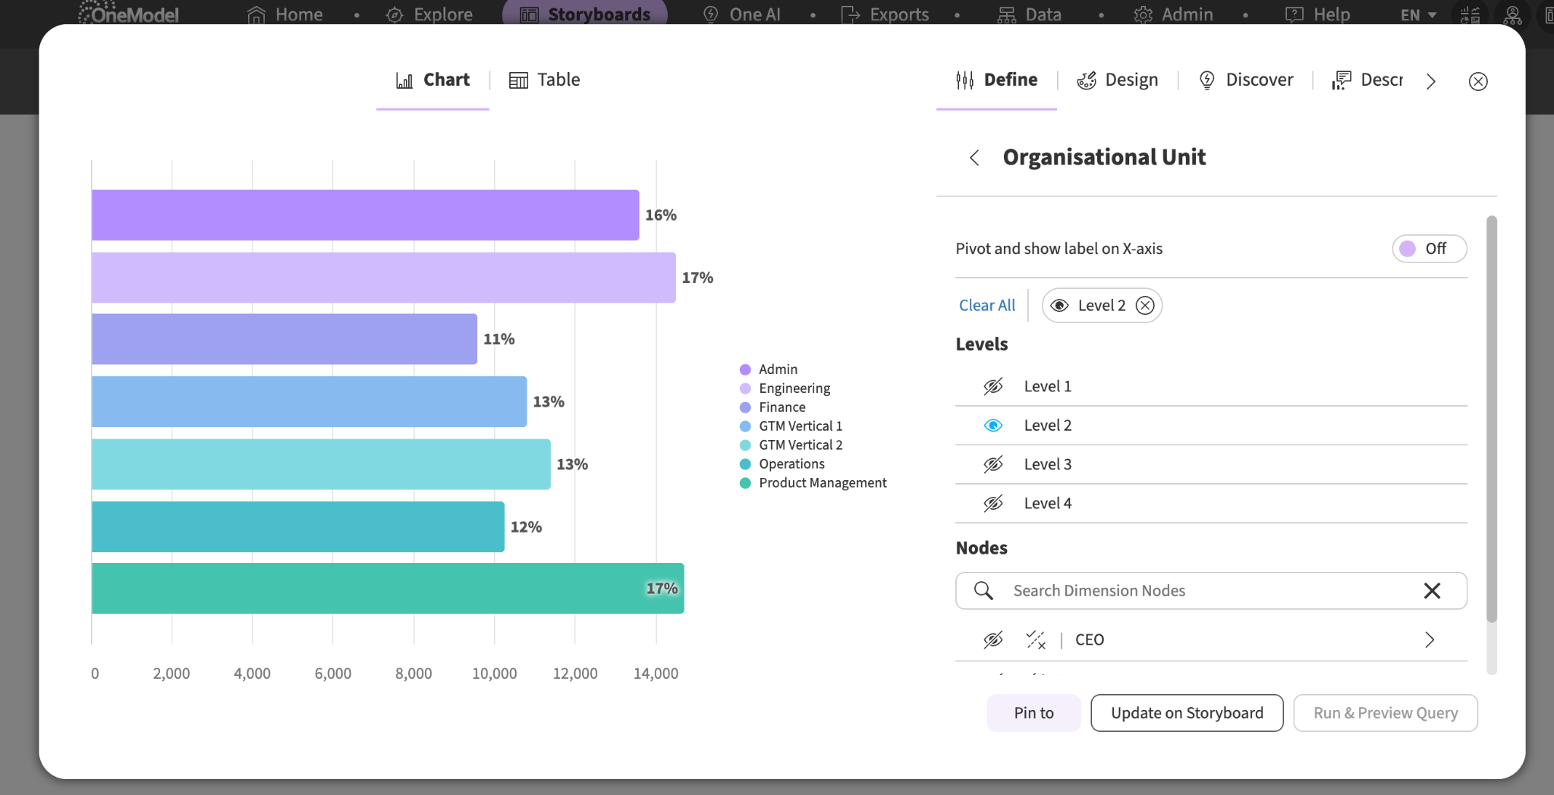
Task: Hide Level 2 via its blue eye icon
Action: [x=993, y=426]
